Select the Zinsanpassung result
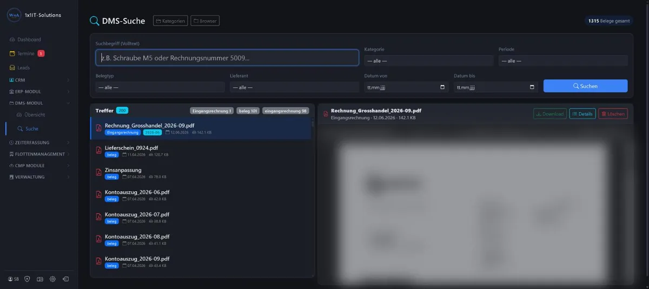 tap(201, 173)
